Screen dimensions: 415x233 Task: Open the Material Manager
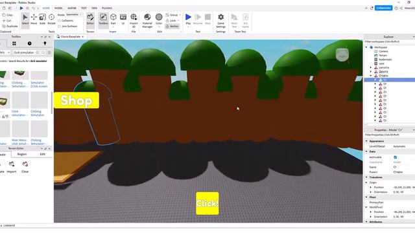147,21
